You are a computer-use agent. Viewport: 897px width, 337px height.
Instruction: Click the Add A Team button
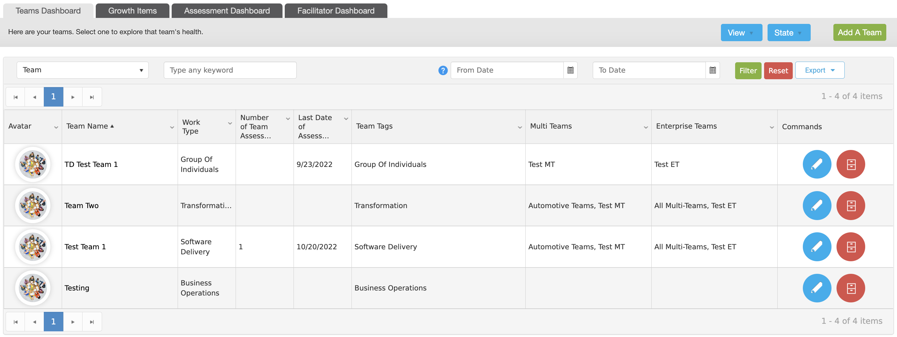click(x=860, y=32)
